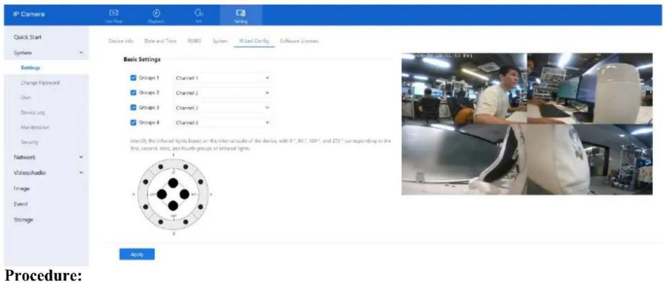The height and width of the screenshot is (283, 664).
Task: Uncheck the Groups 1 checkbox
Action: 132,78
